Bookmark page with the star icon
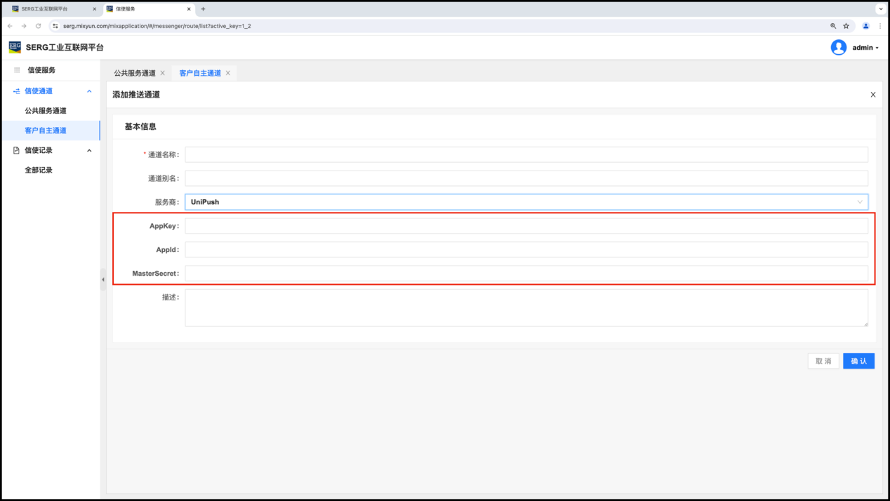890x501 pixels. (846, 26)
